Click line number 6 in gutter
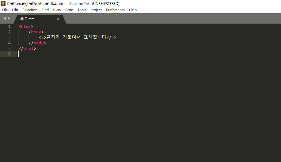Viewport: 281px width, 162px height. 9,54
